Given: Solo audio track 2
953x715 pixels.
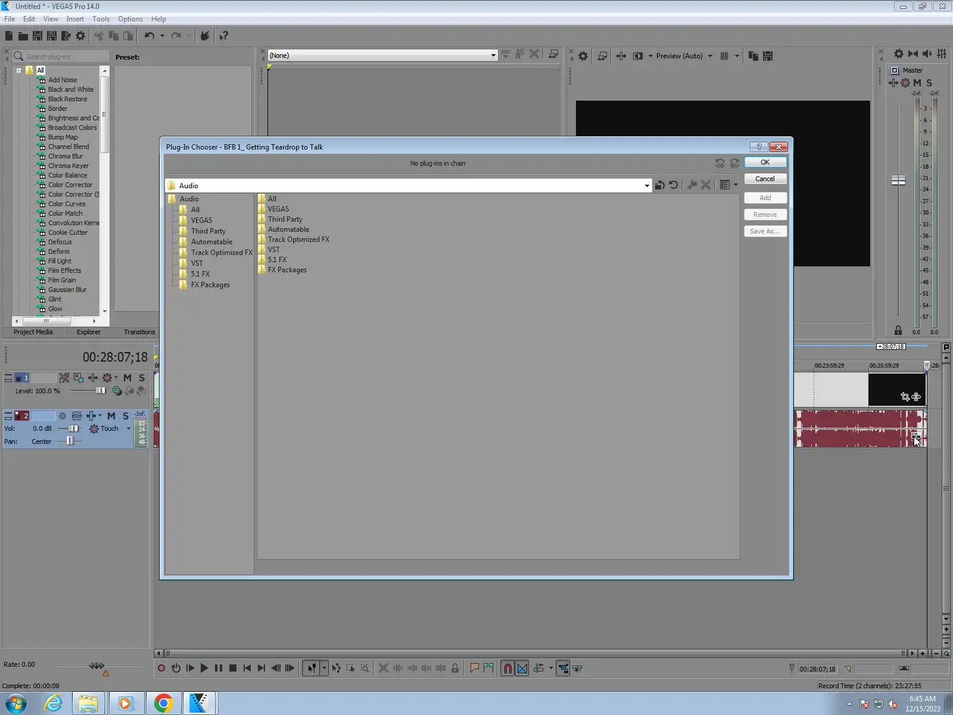Looking at the screenshot, I should [x=126, y=416].
